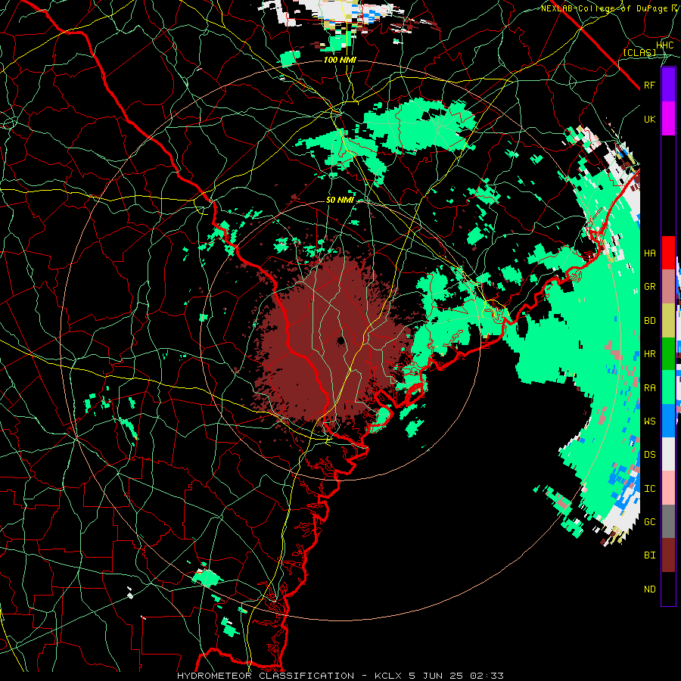
Task: Click the HA red color swatch in legend
Action: point(668,253)
